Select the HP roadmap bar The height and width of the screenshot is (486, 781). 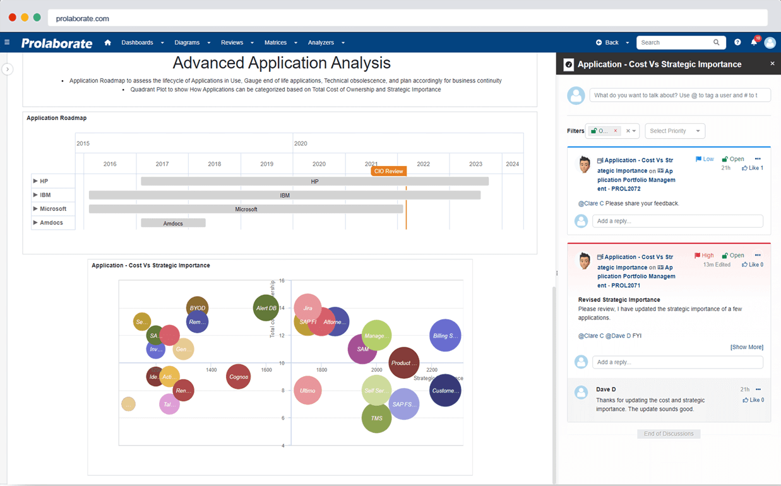[x=314, y=181]
